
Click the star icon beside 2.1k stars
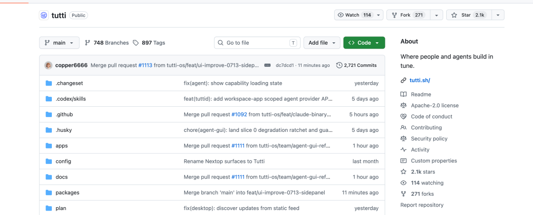click(404, 172)
